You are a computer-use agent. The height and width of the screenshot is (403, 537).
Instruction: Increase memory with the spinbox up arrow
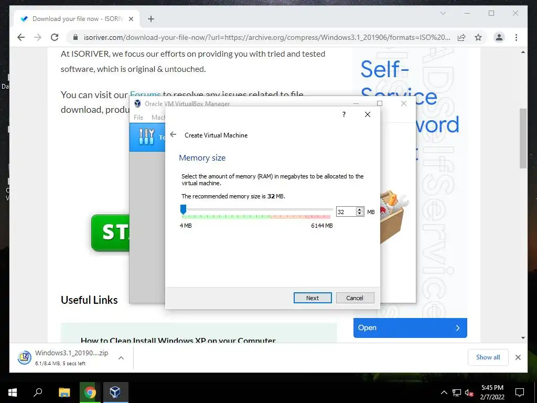(360, 210)
